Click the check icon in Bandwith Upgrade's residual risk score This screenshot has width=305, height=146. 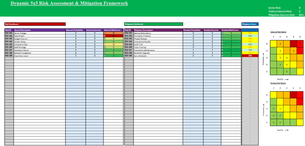tap(223, 53)
